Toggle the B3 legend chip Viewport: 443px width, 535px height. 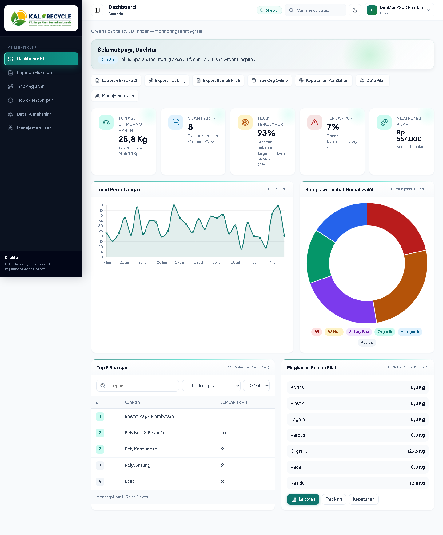[317, 332]
